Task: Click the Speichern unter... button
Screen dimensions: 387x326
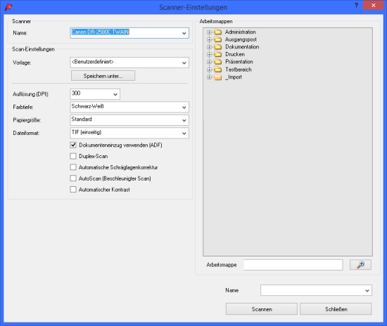Action: click(x=103, y=76)
